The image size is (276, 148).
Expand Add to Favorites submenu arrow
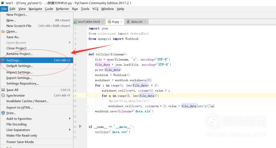click(x=70, y=118)
